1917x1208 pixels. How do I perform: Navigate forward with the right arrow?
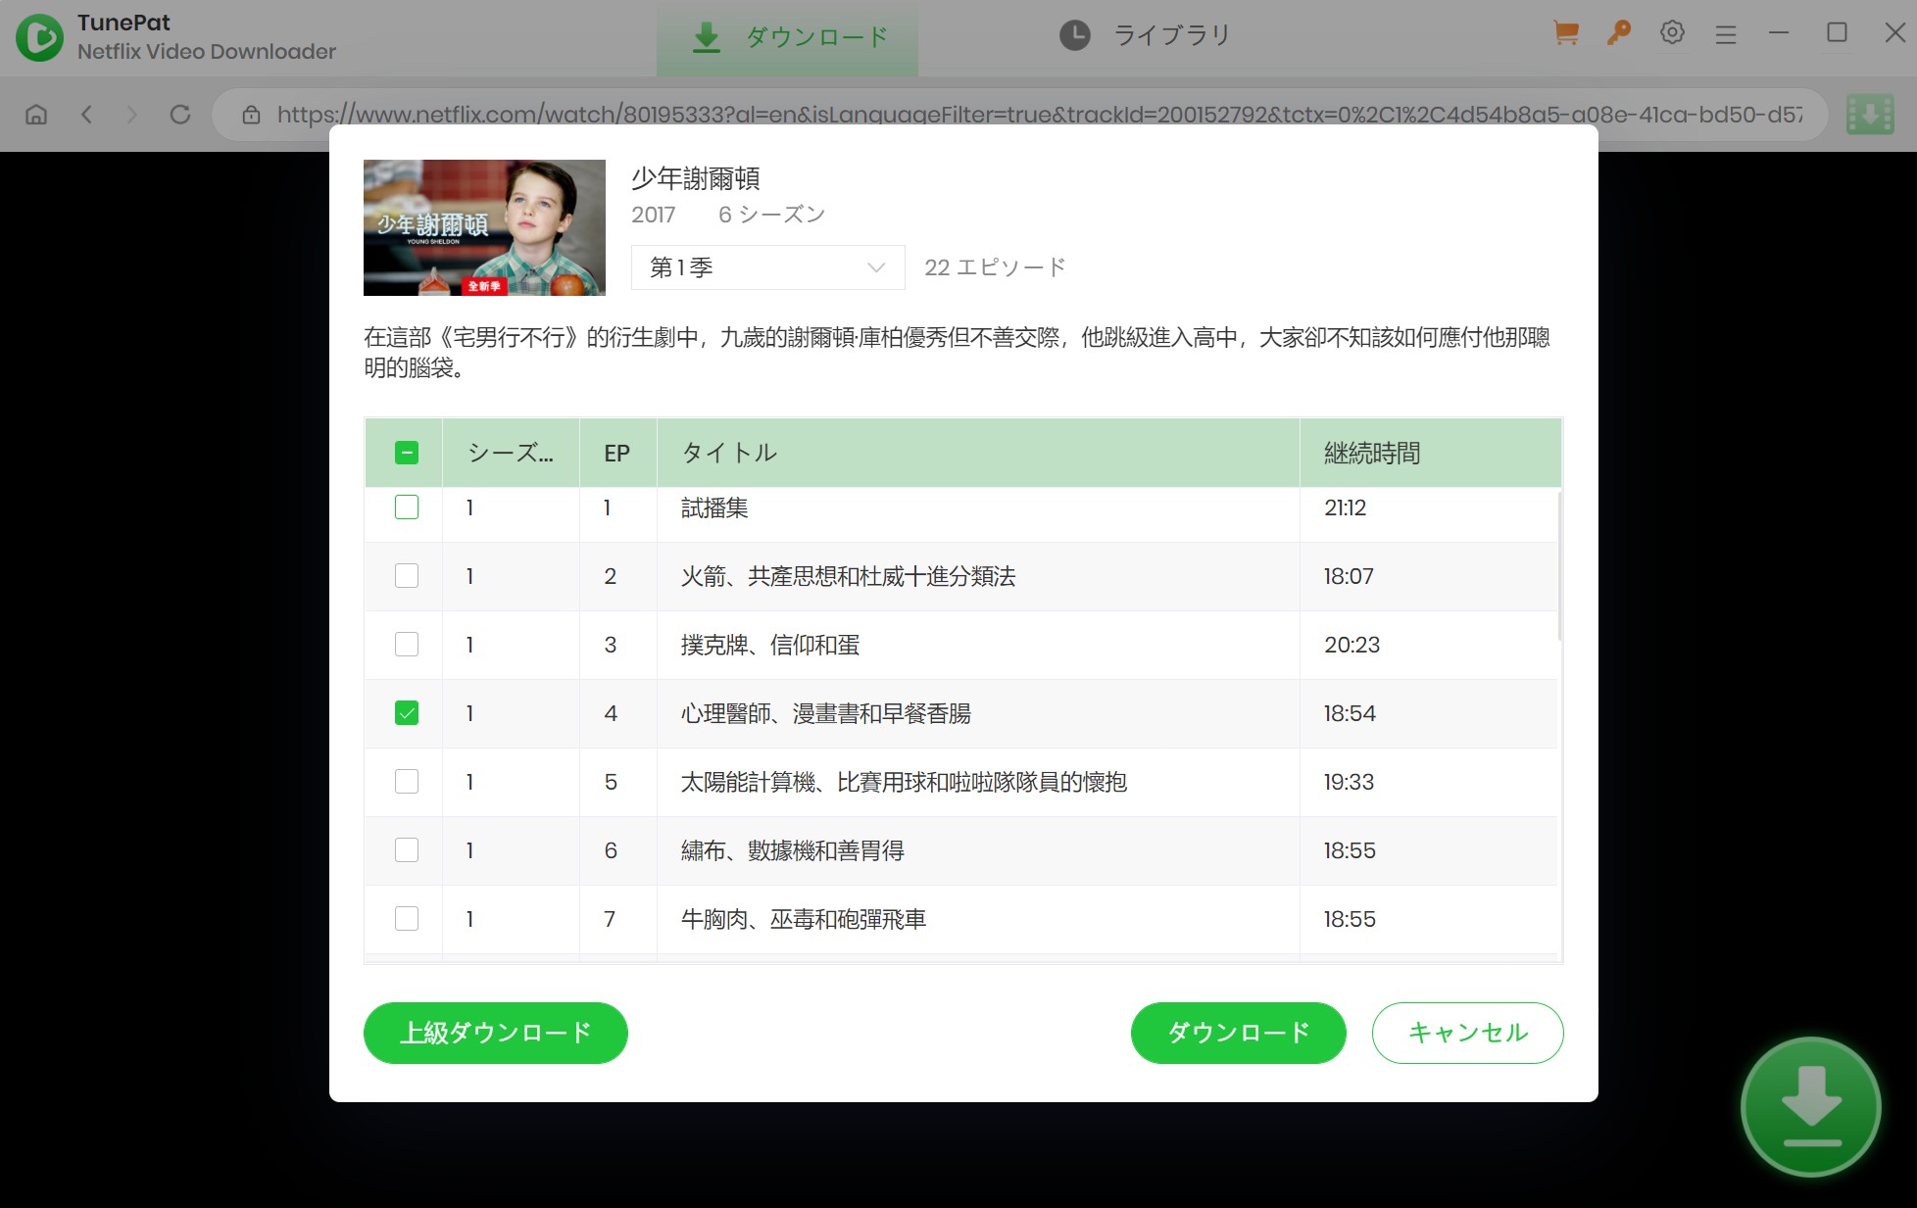click(132, 115)
